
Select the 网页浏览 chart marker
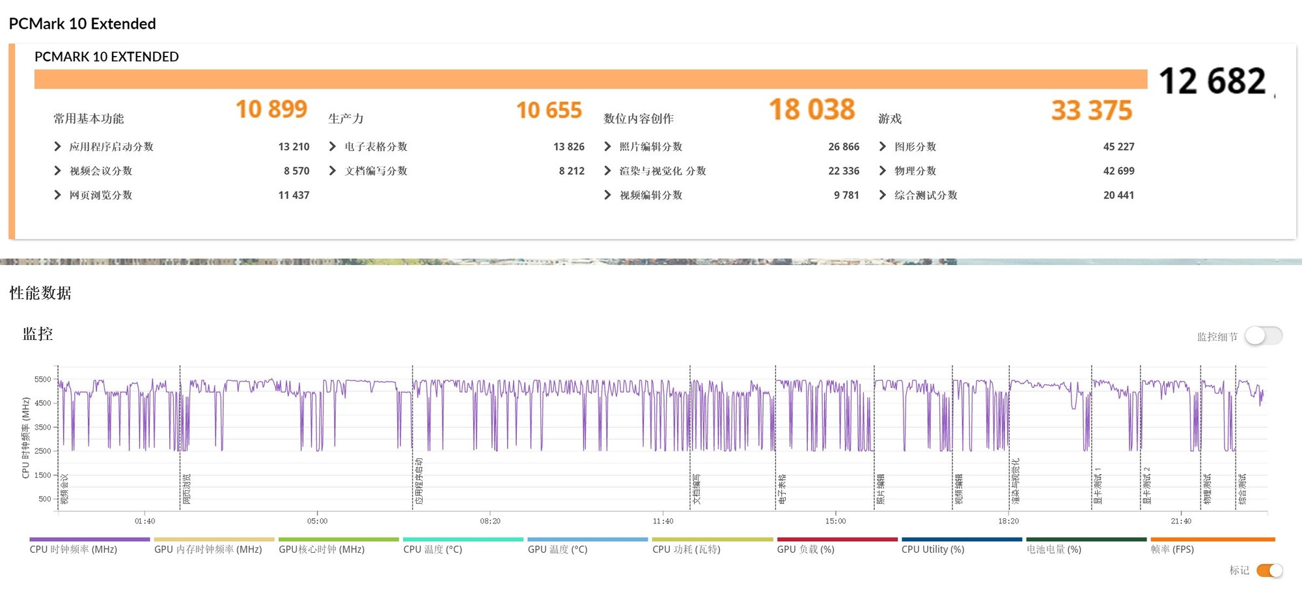tap(187, 489)
